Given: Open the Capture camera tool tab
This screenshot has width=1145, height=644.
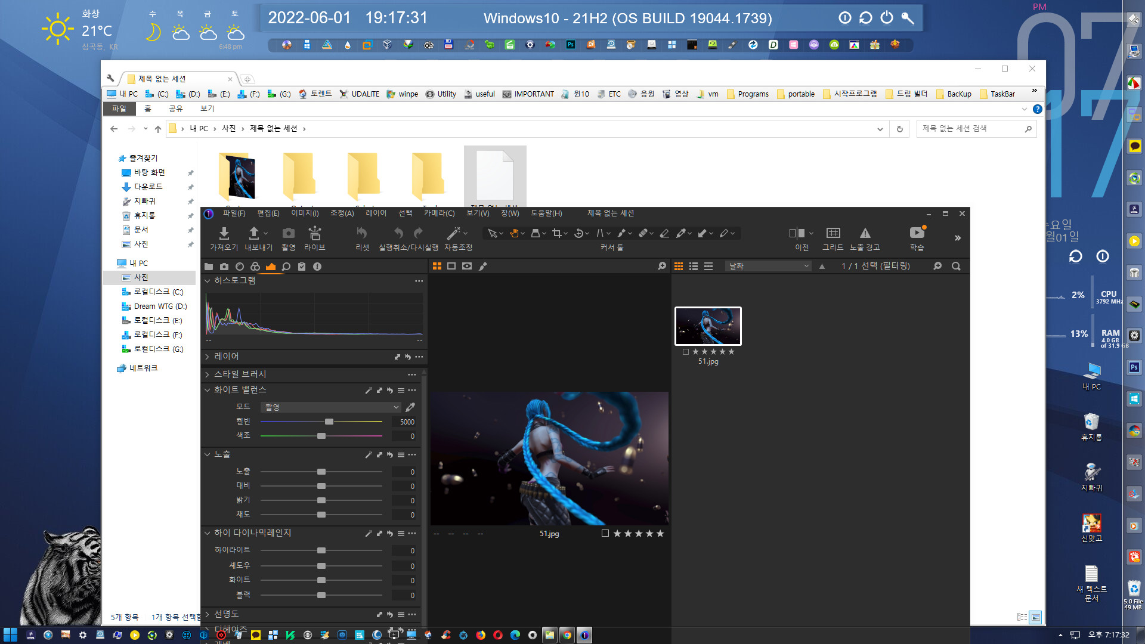Looking at the screenshot, I should pos(224,267).
